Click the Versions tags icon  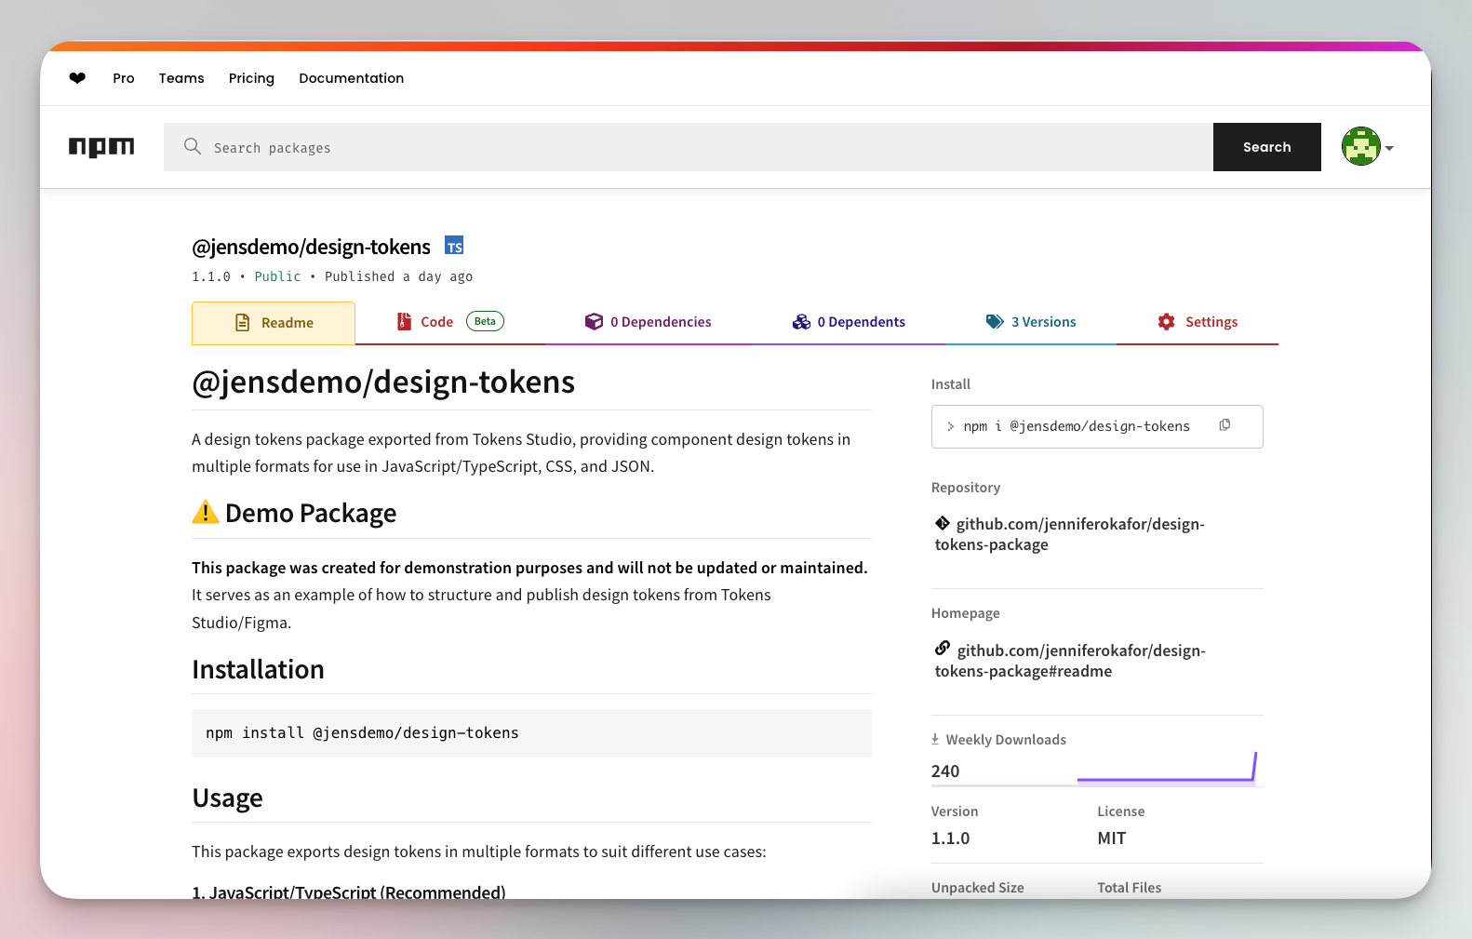[995, 322]
